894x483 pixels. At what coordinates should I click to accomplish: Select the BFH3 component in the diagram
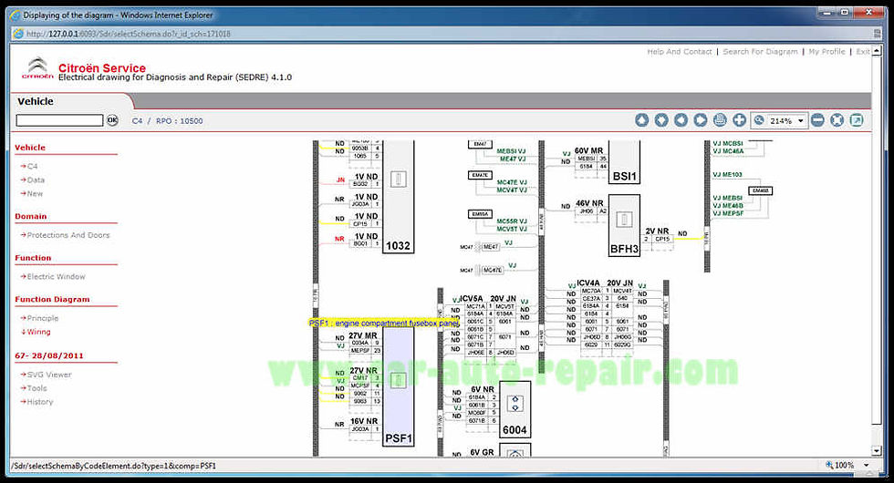[624, 226]
